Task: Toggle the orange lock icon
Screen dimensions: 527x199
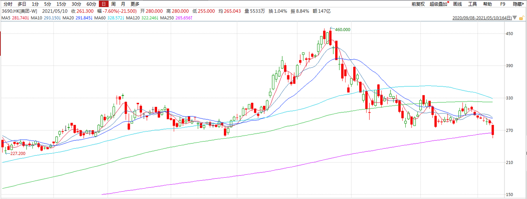Action: pos(521,17)
